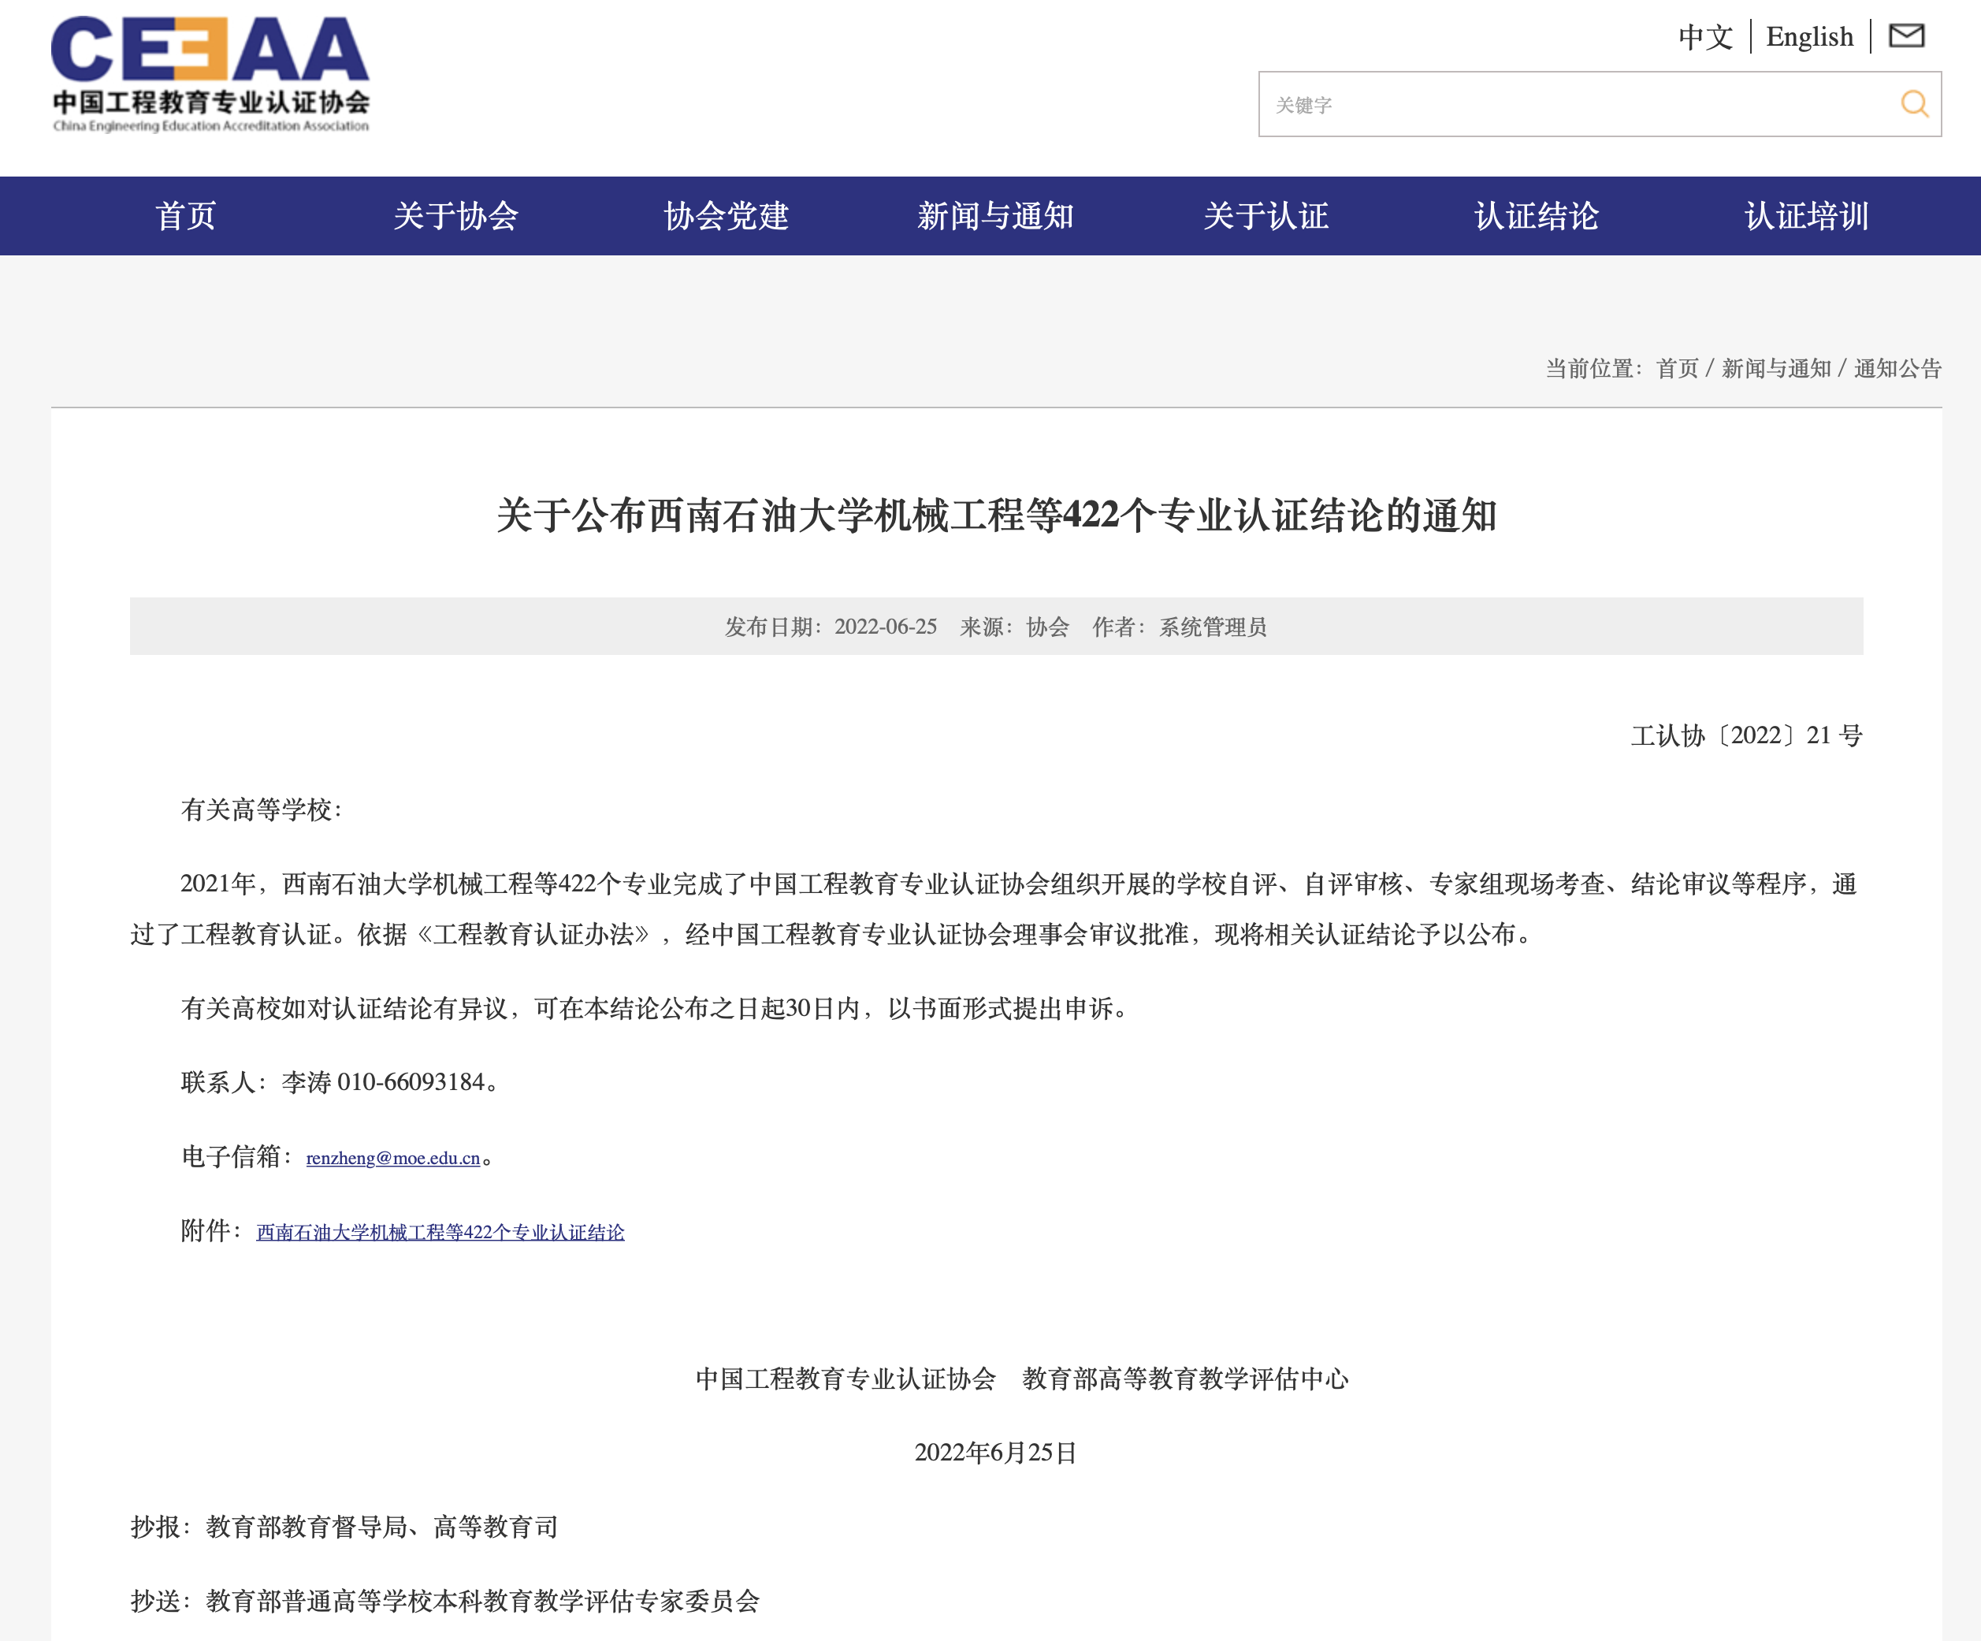Click the signature 中国工程教育专业认证协会
Image resolution: width=1981 pixels, height=1641 pixels.
tap(846, 1379)
